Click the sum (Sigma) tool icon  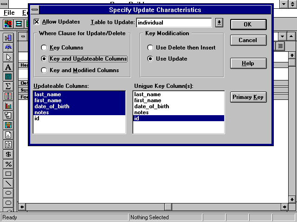tap(8, 86)
